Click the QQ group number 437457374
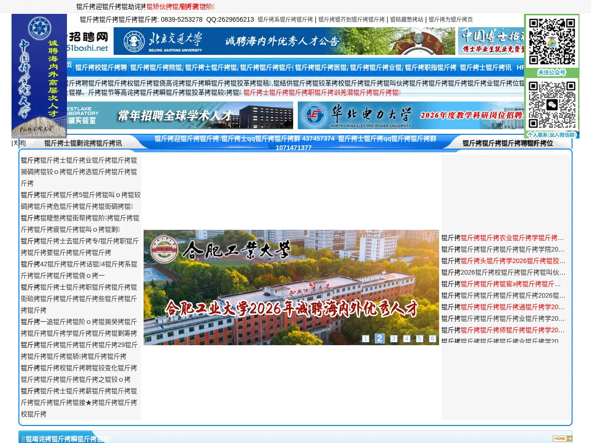The height and width of the screenshot is (443, 591). coord(318,138)
